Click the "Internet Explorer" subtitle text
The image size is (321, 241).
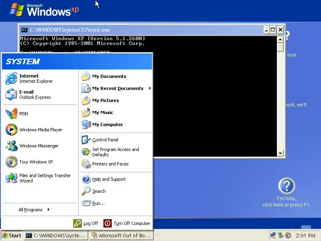coord(36,81)
